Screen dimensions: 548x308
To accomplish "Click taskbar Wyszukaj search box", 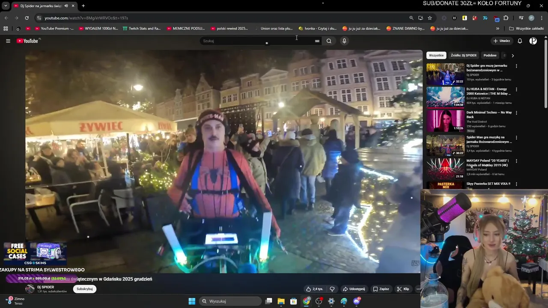I will (231, 301).
